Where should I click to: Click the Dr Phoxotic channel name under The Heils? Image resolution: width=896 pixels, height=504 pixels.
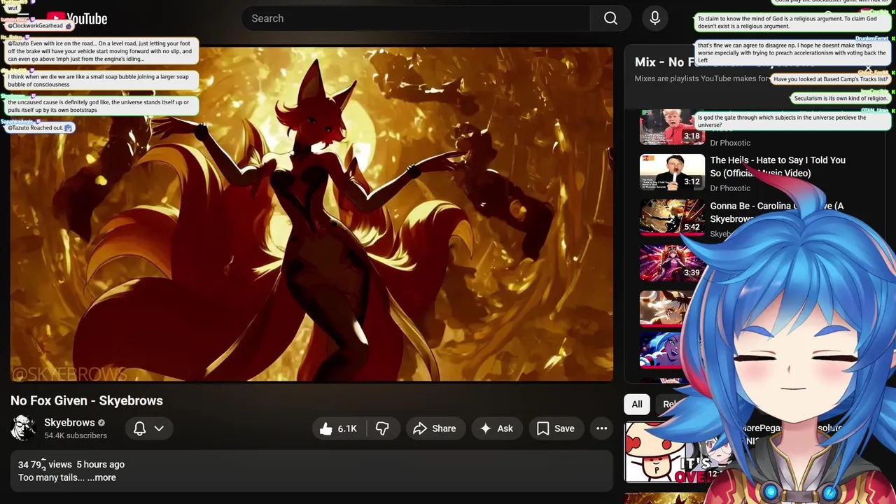click(730, 188)
